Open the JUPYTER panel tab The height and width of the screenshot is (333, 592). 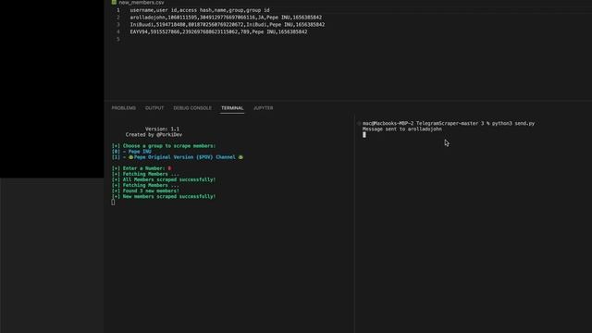(263, 108)
